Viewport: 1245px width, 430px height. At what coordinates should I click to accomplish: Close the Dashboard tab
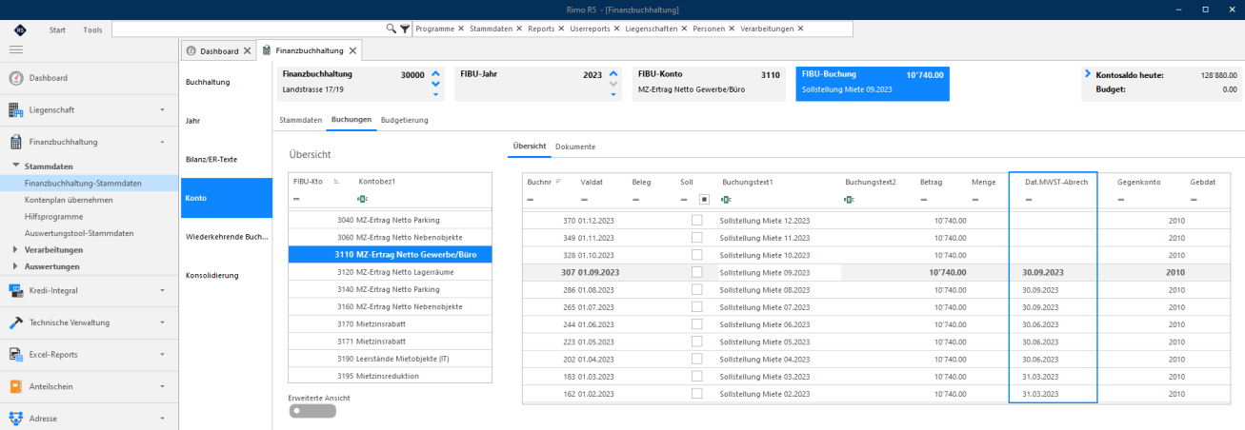tap(248, 50)
